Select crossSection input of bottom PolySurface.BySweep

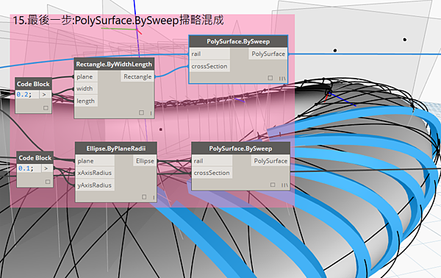[x=212, y=173]
